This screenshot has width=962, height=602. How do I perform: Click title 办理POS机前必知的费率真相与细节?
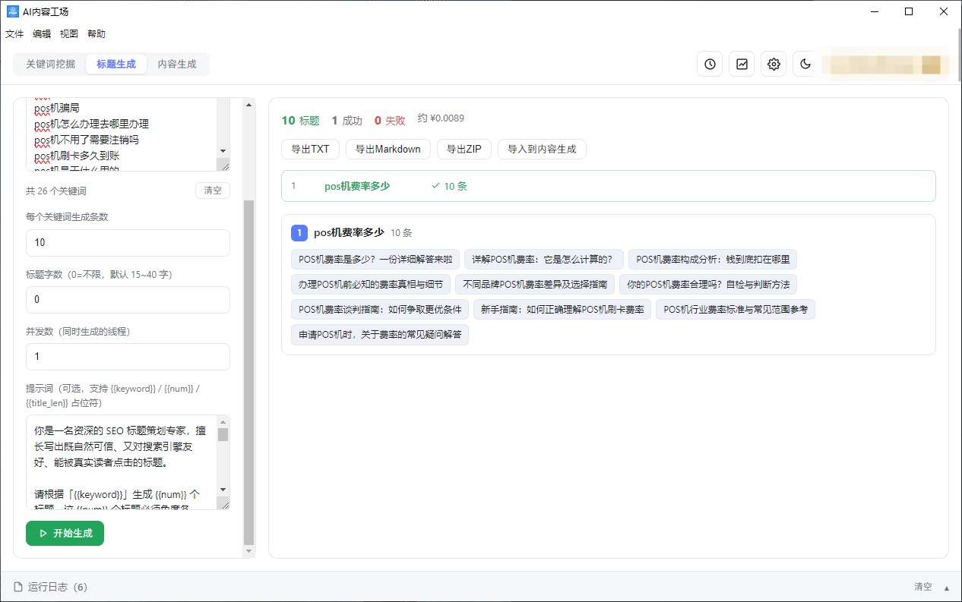click(x=371, y=284)
